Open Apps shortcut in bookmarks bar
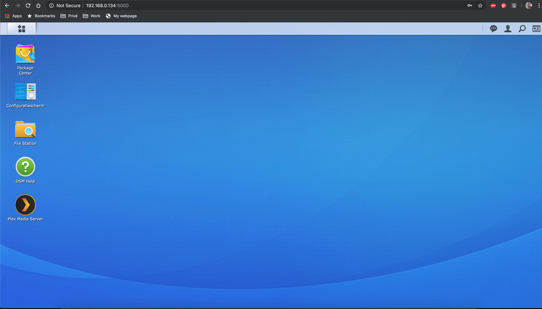This screenshot has height=309, width=542. (13, 16)
